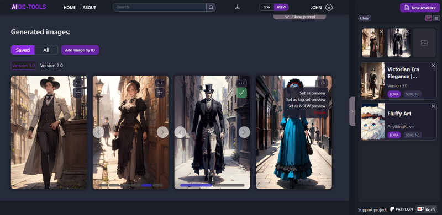The width and height of the screenshot is (442, 215).
Task: Add second image with plus icon
Action: (x=160, y=93)
